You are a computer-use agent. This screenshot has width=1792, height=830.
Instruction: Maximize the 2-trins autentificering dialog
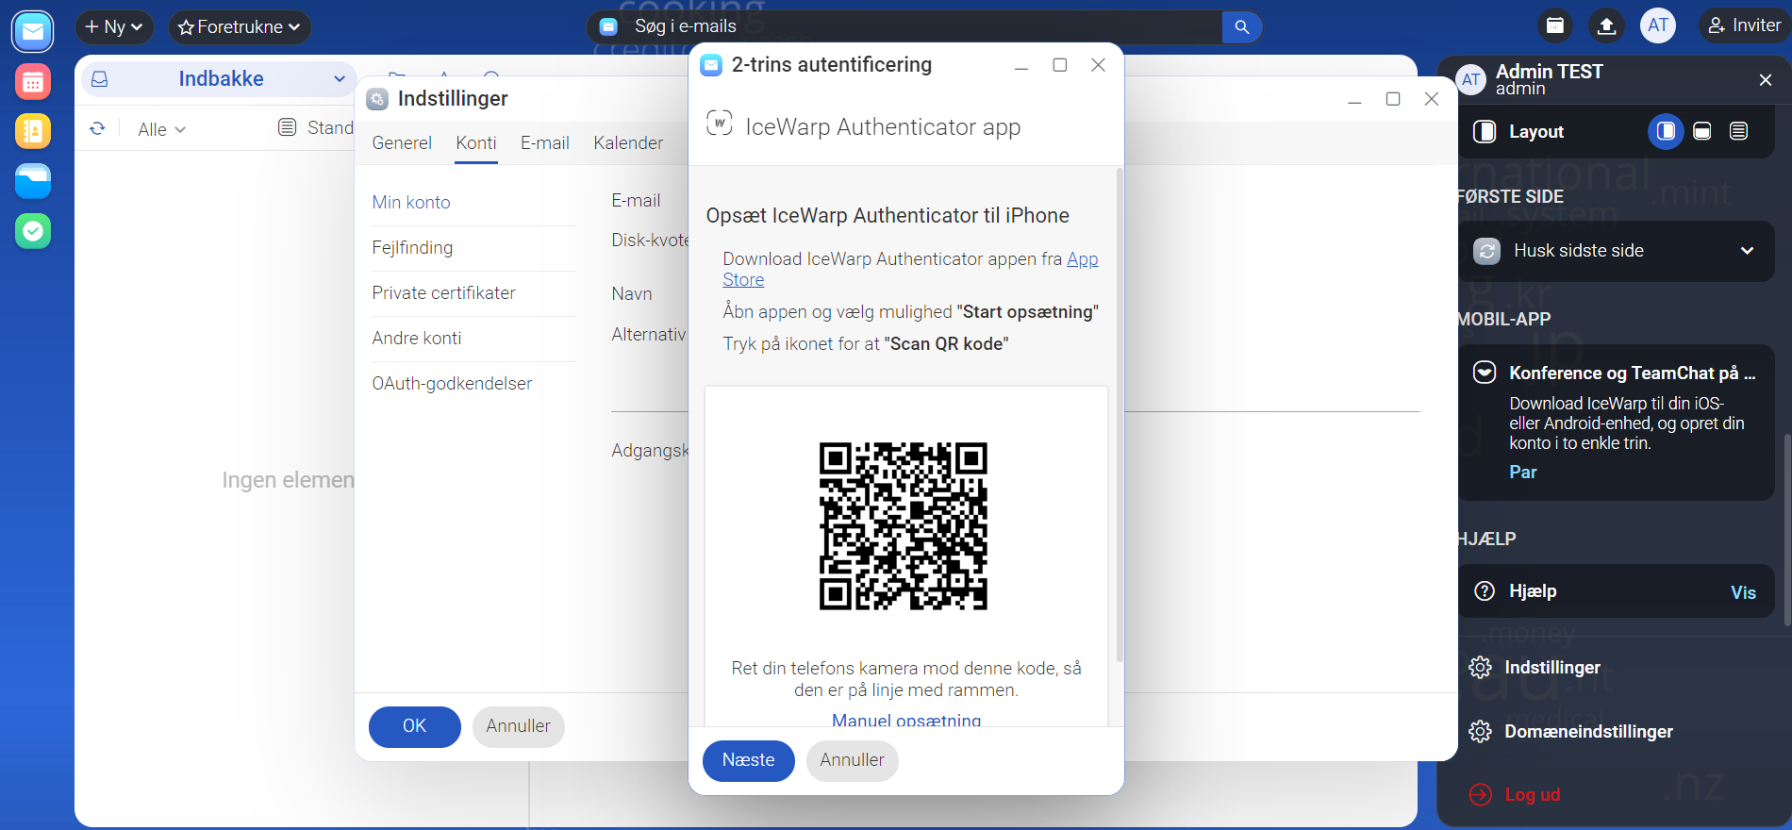(1060, 65)
